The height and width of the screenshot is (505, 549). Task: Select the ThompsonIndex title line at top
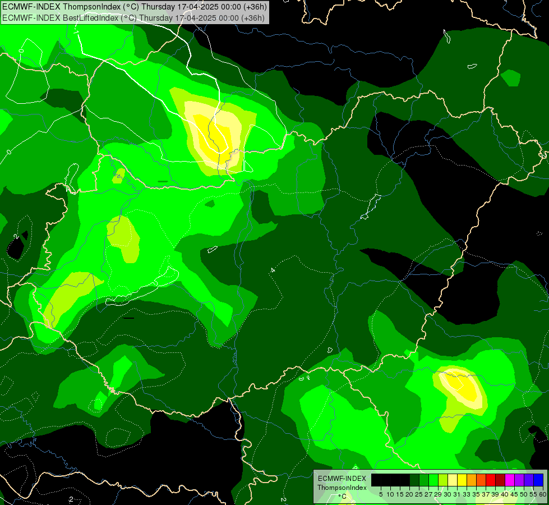[x=135, y=7]
